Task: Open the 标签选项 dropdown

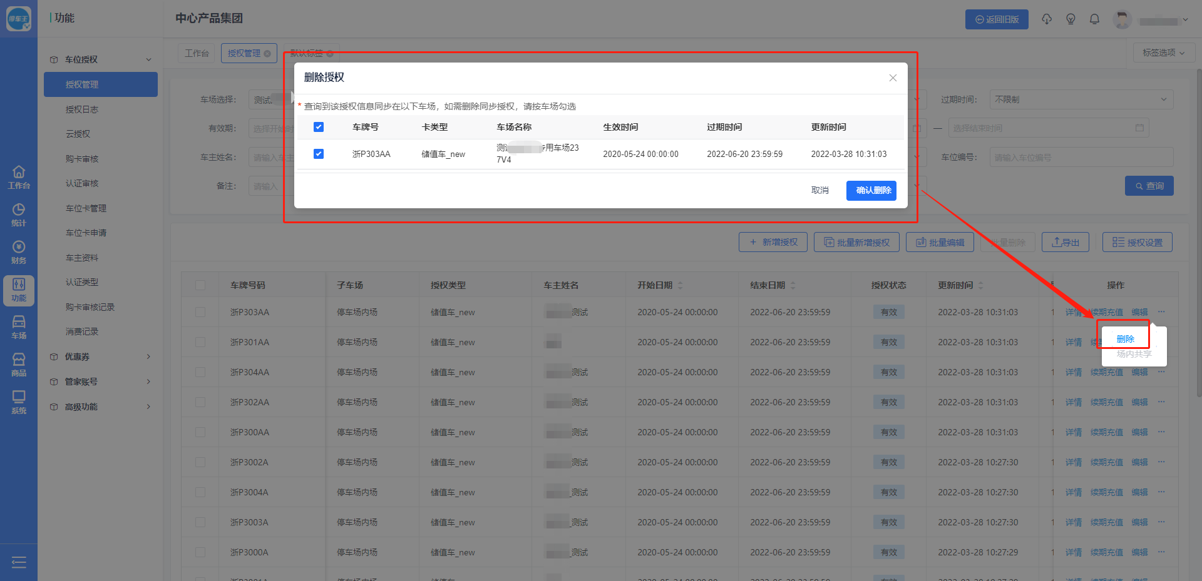Action: 1163,53
